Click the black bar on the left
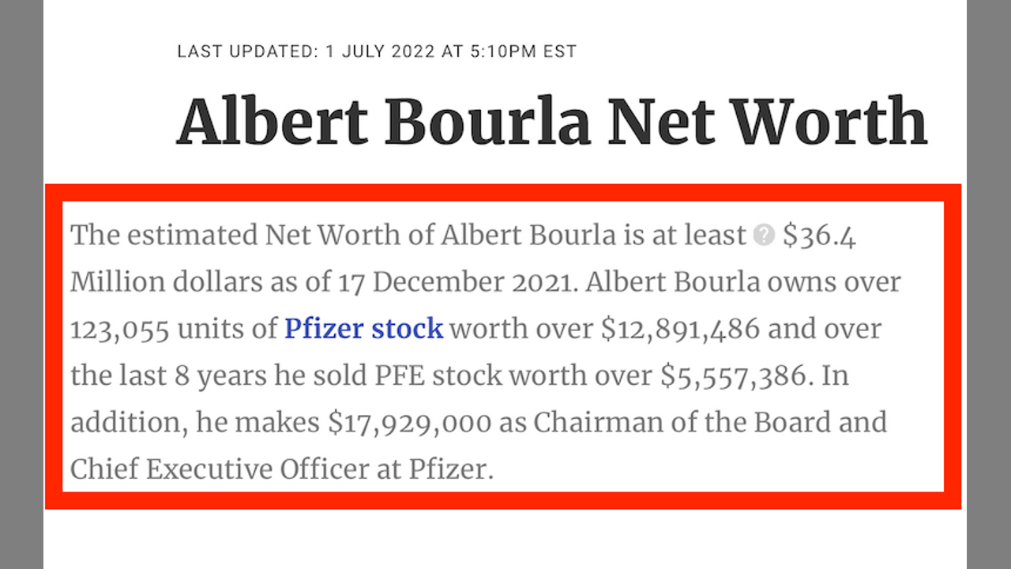Image resolution: width=1011 pixels, height=569 pixels. 21,284
